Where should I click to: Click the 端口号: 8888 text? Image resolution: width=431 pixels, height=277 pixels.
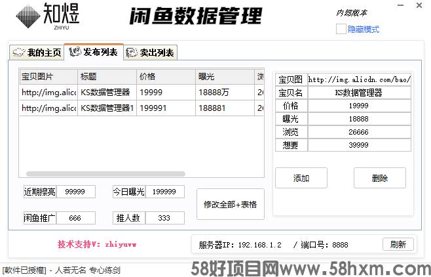(324, 245)
